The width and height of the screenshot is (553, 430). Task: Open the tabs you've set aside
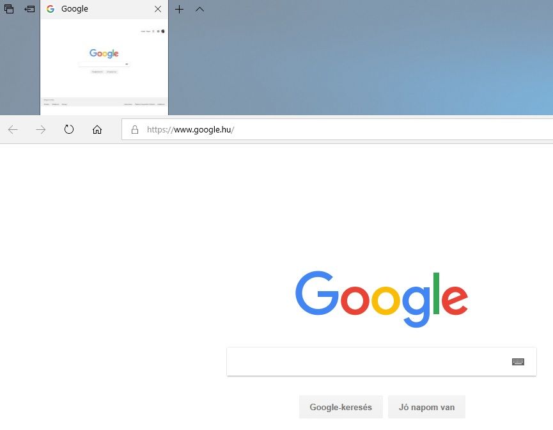tap(9, 9)
